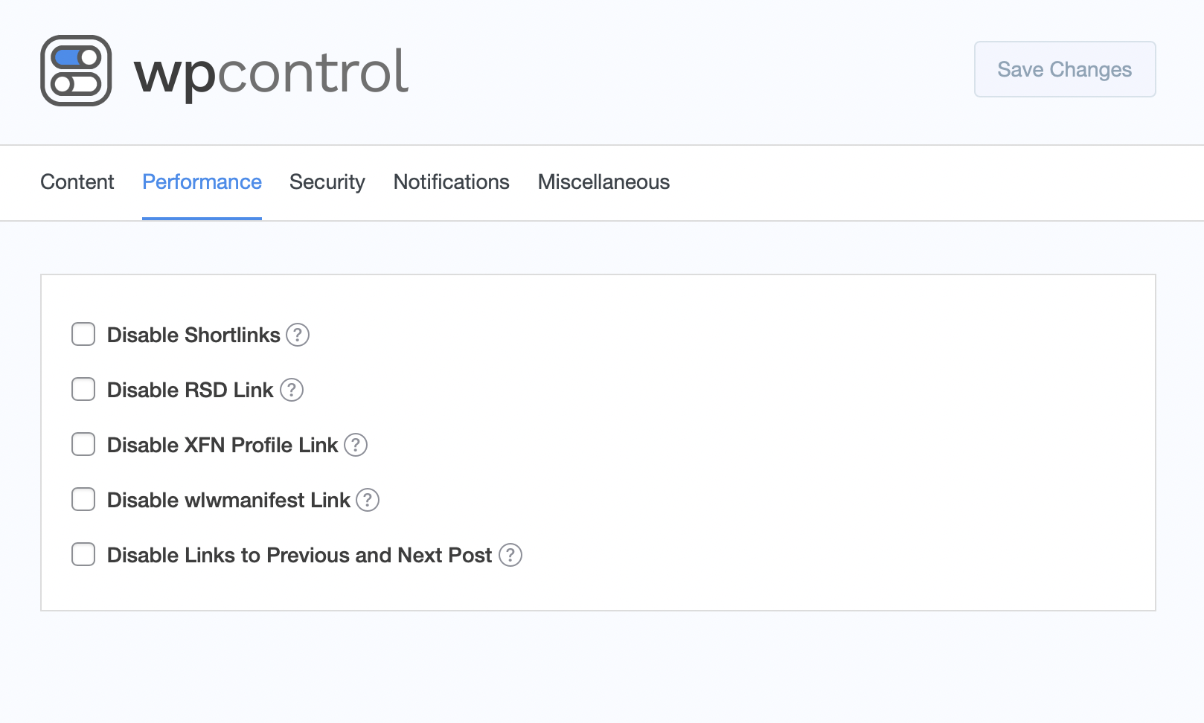Tick the Disable XFN Profile Link checkbox
This screenshot has width=1204, height=723.
[x=83, y=444]
